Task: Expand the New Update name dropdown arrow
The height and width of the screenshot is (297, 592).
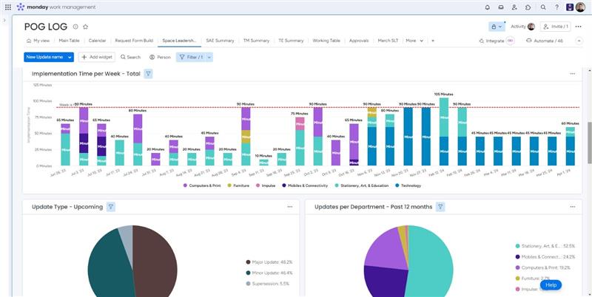Action: tap(70, 57)
